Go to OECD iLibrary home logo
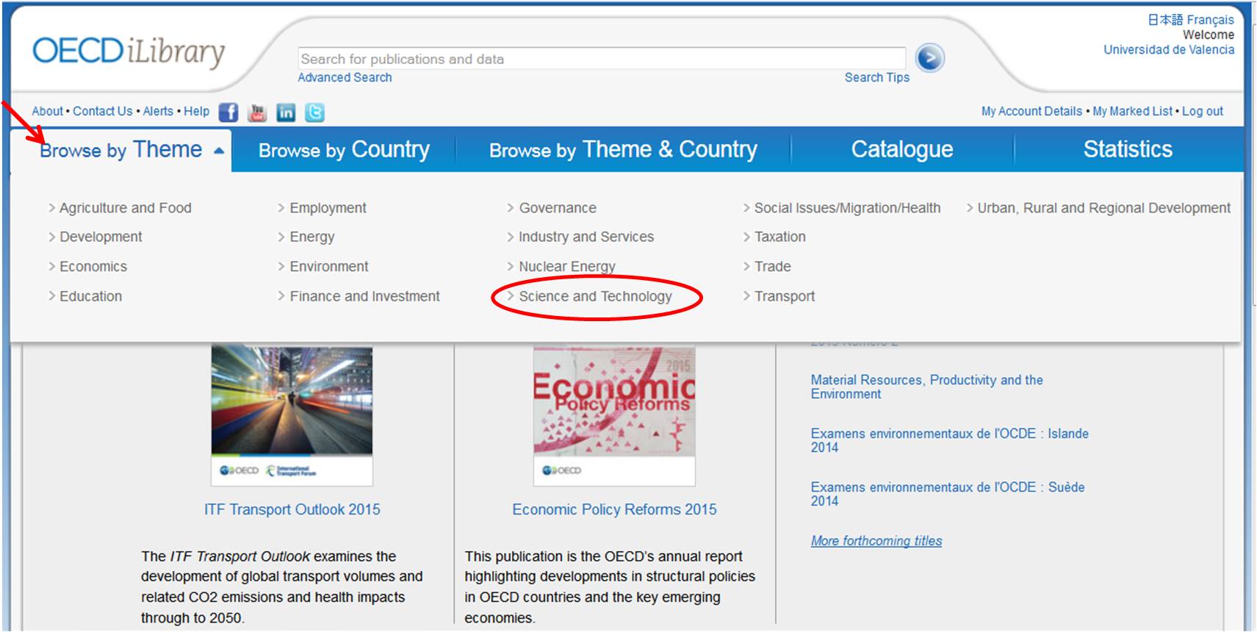Image resolution: width=1257 pixels, height=632 pixels. (x=129, y=52)
